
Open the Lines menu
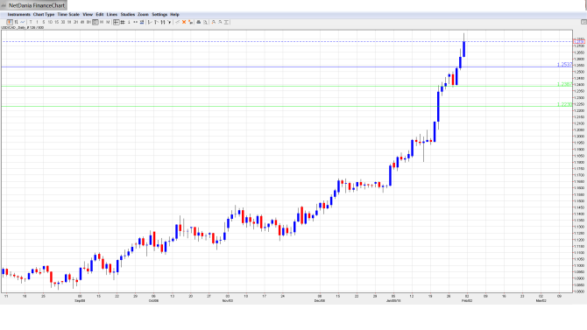pyautogui.click(x=112, y=14)
